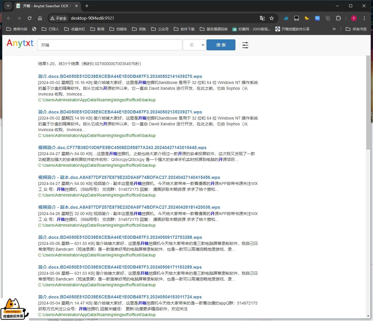Open the 视频简介.doc result ending 143015445.wps

(x=122, y=148)
